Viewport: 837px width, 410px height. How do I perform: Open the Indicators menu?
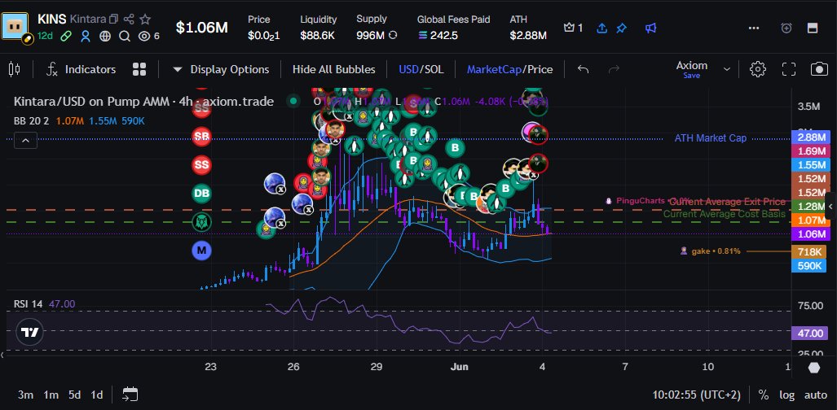pyautogui.click(x=81, y=69)
